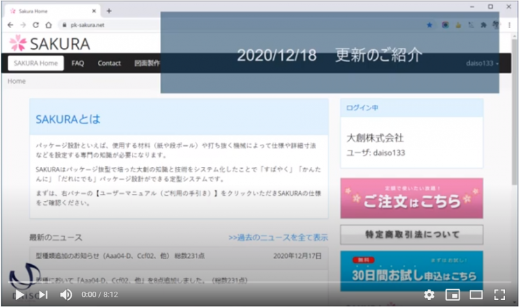Bookmark this page with star icon

[429, 25]
